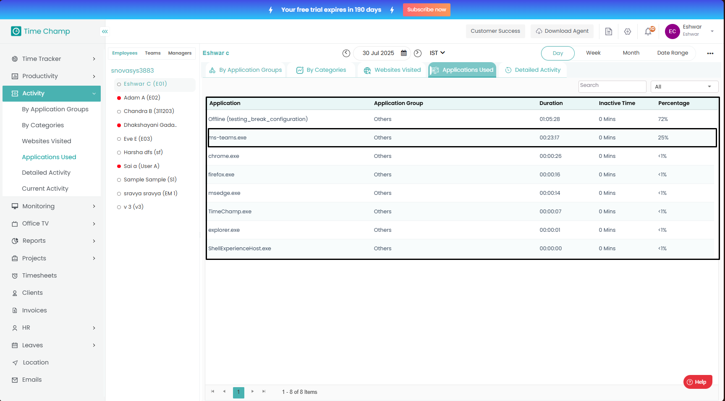Select employee Eve E (E03)
The width and height of the screenshot is (725, 401).
click(x=138, y=139)
